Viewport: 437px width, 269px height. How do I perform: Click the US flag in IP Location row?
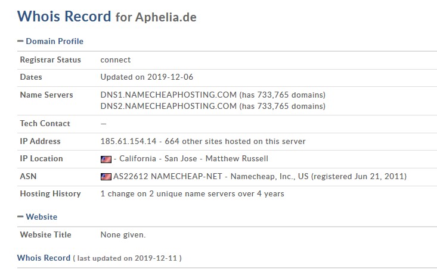106,159
